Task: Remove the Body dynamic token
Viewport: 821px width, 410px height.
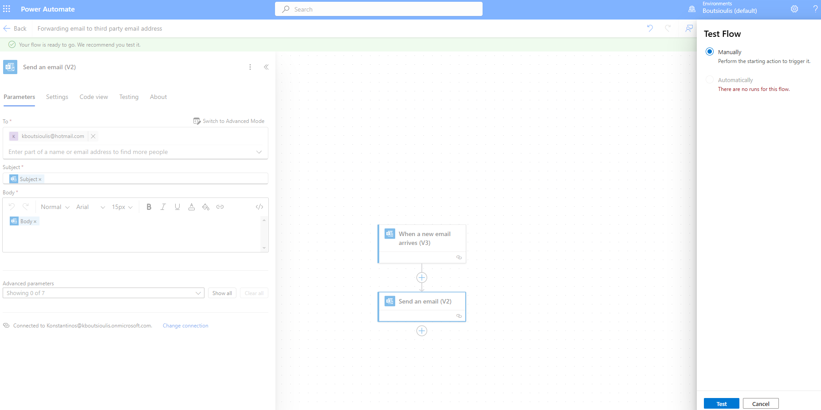Action: [x=35, y=222]
